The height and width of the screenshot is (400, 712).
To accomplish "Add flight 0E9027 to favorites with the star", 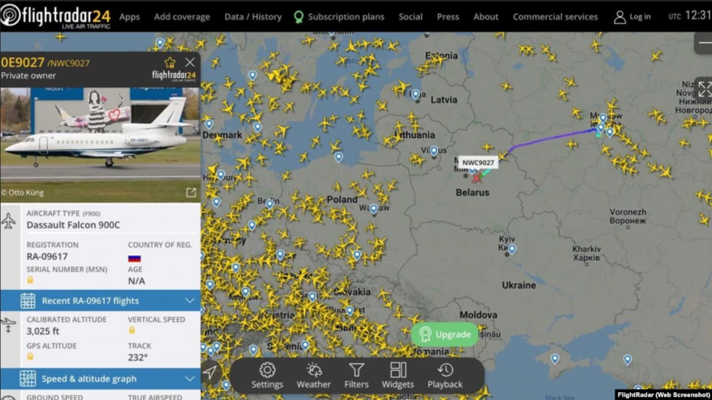I will click(170, 62).
